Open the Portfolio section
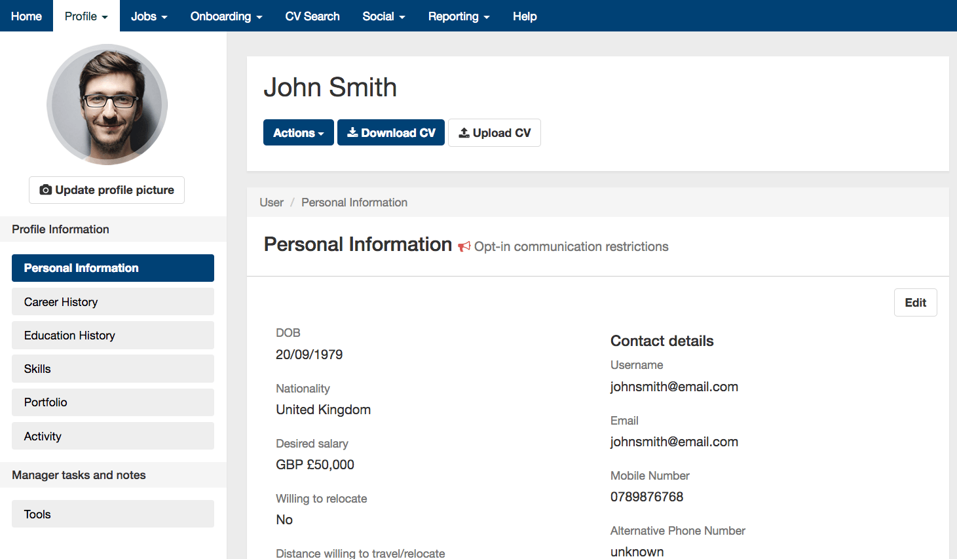The width and height of the screenshot is (957, 559). (113, 402)
